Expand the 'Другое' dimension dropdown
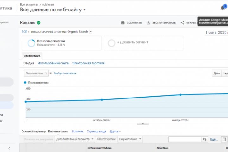Image resolution: width=228 pixels, height=152 pixels. tap(115, 131)
